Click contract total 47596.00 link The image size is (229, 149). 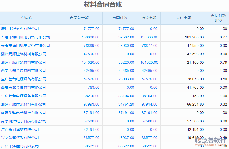click(x=92, y=54)
